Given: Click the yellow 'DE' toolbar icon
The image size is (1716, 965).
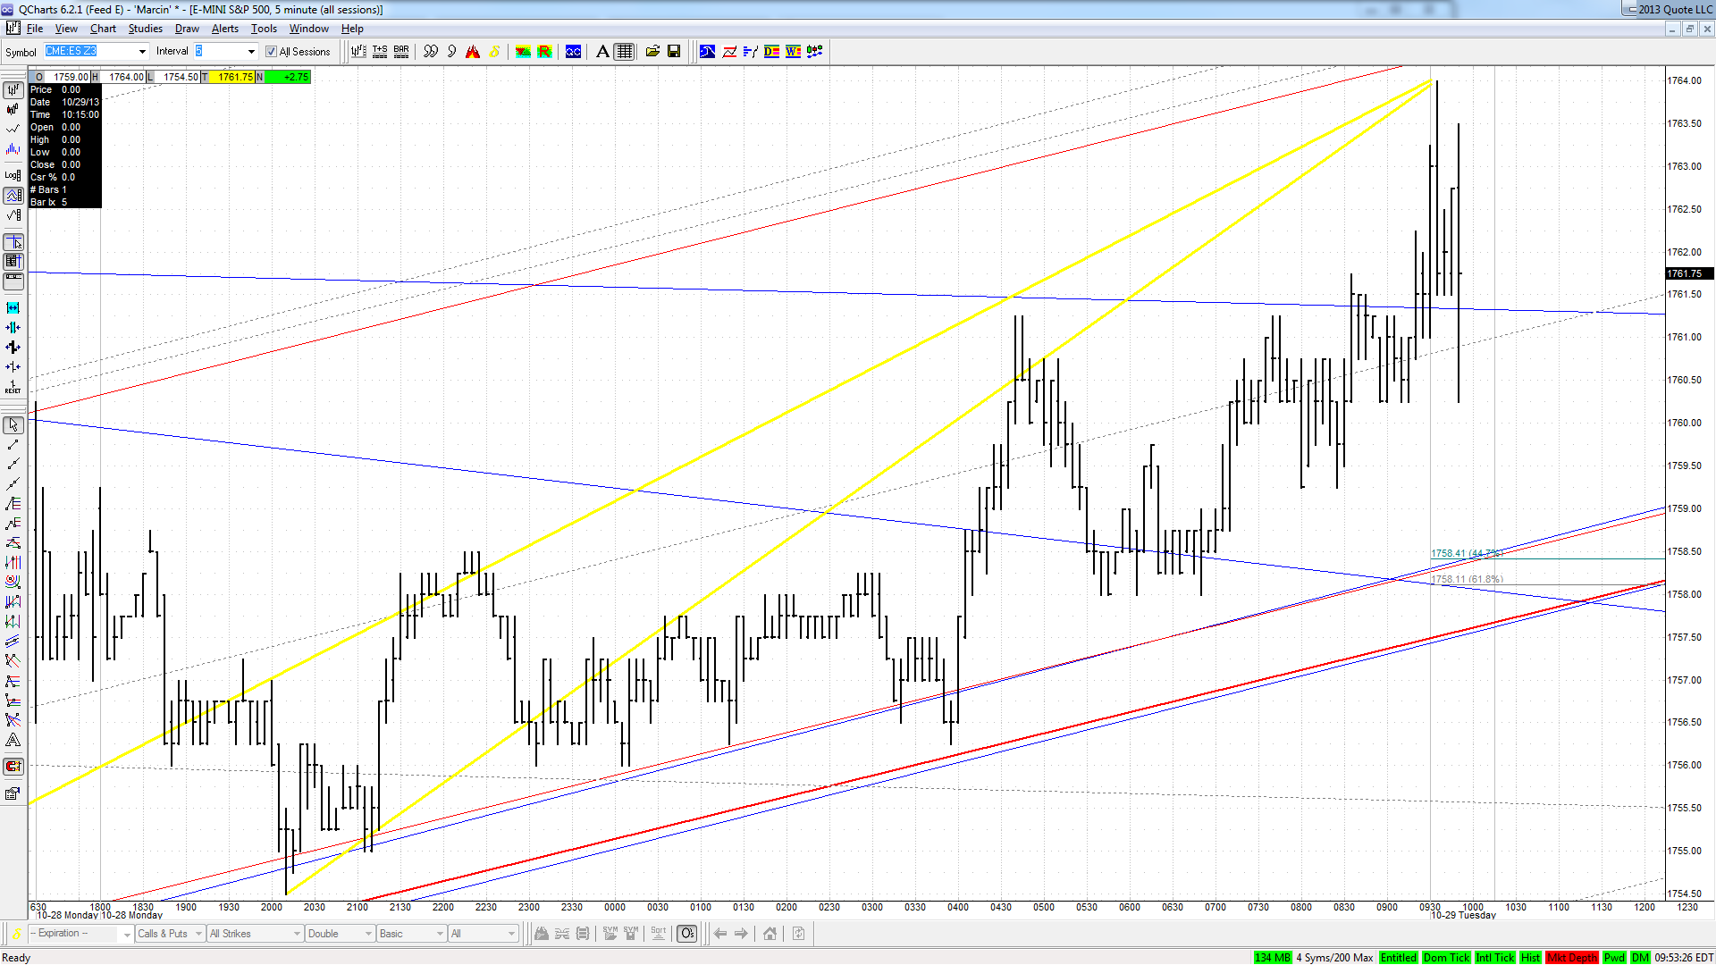Looking at the screenshot, I should click(x=771, y=52).
